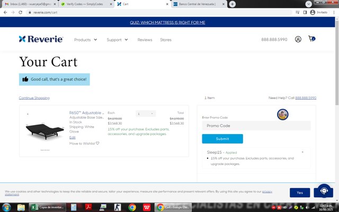Click the circular avatar badge over the promo panel
This screenshot has height=212, width=339.
click(x=282, y=114)
